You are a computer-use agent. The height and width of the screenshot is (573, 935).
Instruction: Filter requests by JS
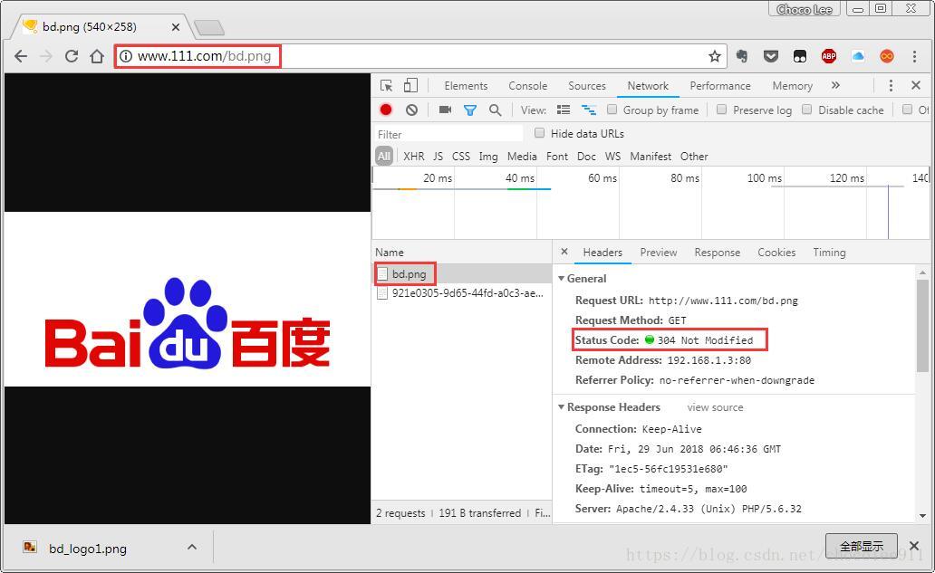tap(438, 156)
